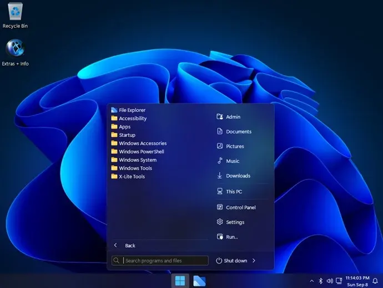Screen dimensions: 383x288
Task: Choose the Run... text entry
Action: (x=232, y=237)
